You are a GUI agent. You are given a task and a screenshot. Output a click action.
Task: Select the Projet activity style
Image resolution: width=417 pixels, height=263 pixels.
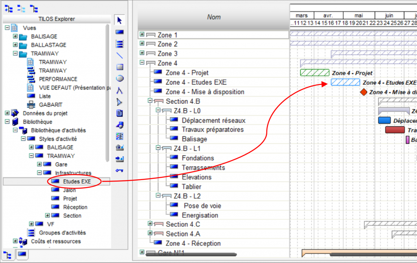click(70, 198)
